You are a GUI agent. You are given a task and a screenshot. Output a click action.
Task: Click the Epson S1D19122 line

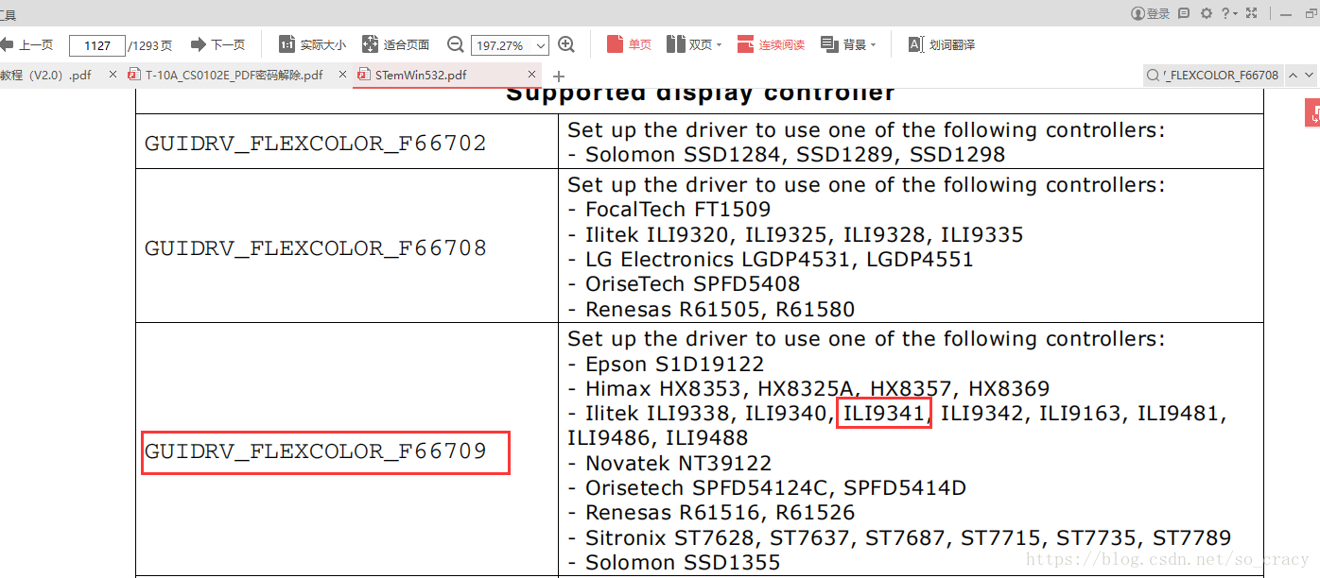click(666, 364)
